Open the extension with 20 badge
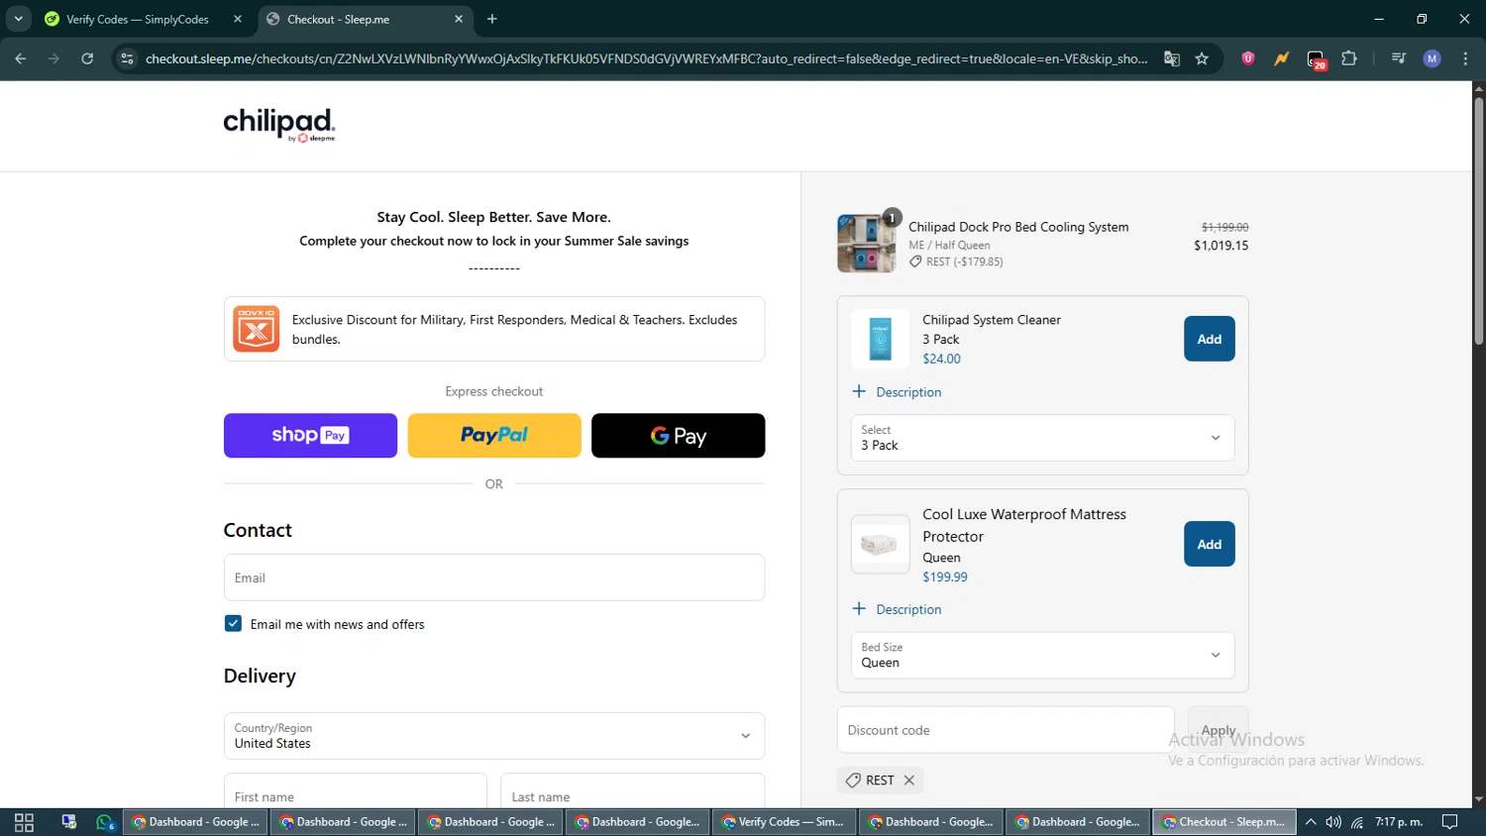Image resolution: width=1486 pixels, height=836 pixels. [1316, 59]
